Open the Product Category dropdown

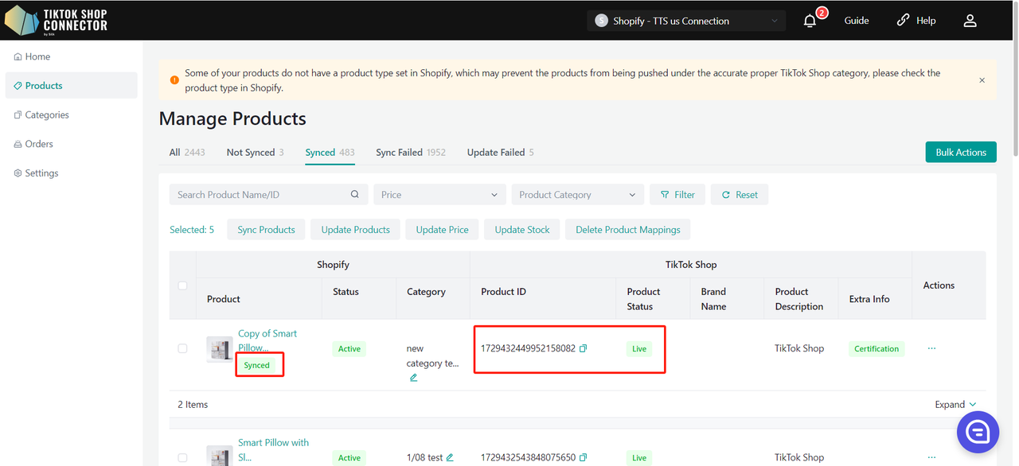(577, 195)
